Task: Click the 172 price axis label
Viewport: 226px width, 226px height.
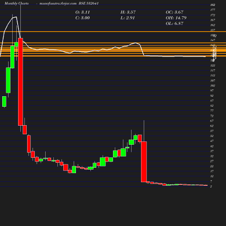Action: pyautogui.click(x=212, y=15)
